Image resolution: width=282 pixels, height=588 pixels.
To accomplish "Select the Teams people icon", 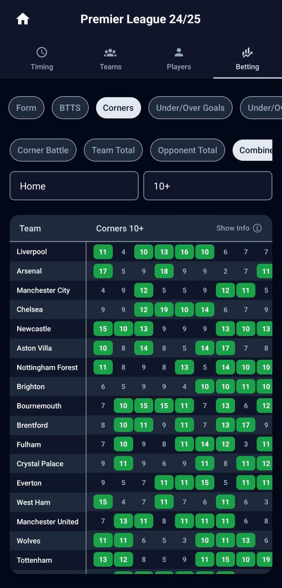I will click(x=110, y=52).
